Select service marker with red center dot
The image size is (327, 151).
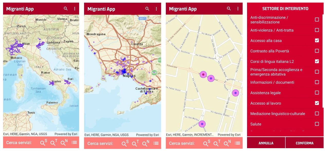[203, 75]
